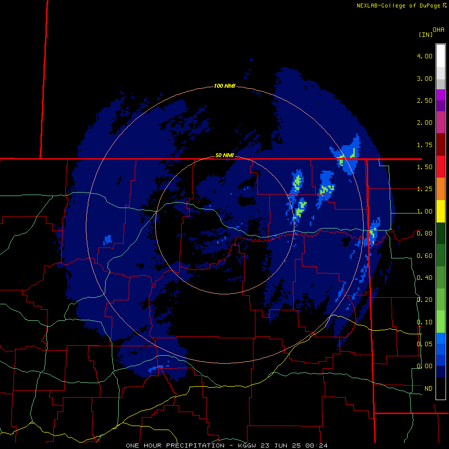Image resolution: width=449 pixels, height=449 pixels.
Task: Select the 2.00 legend value
Action: tap(425, 123)
